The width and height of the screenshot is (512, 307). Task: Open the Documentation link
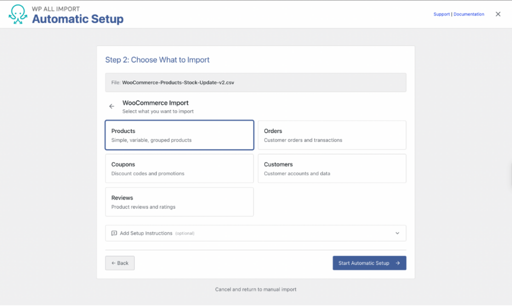coord(468,14)
